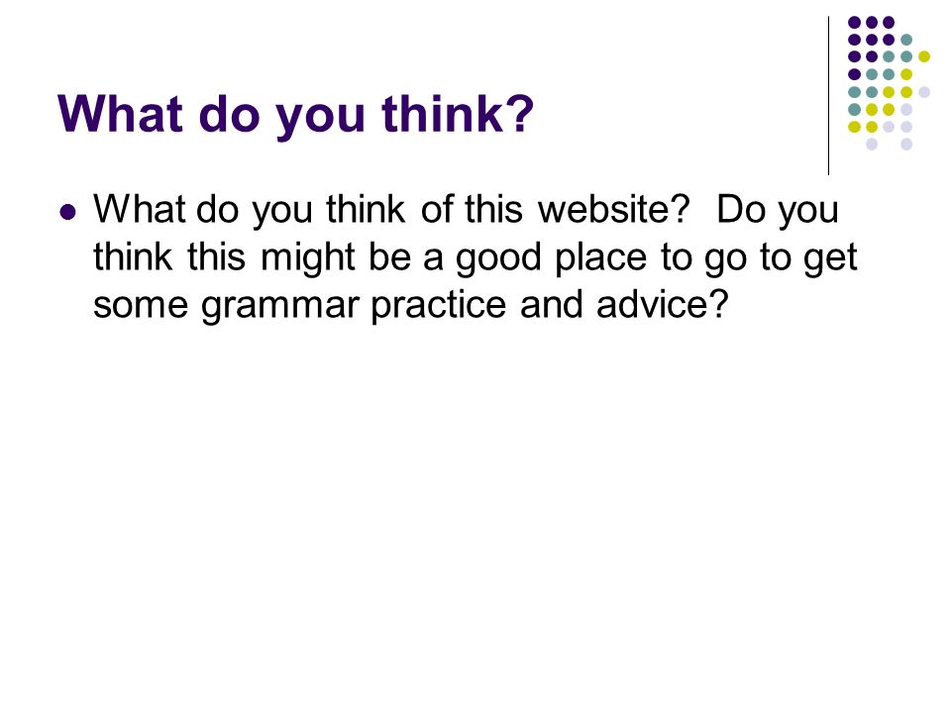Click the word "website?" in the body text
Screen dimensions: 951x713
point(614,209)
